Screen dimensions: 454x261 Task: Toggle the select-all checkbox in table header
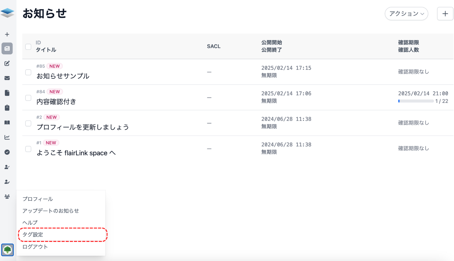28,47
